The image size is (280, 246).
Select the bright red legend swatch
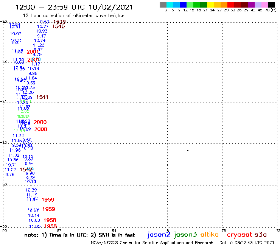[231, 5]
